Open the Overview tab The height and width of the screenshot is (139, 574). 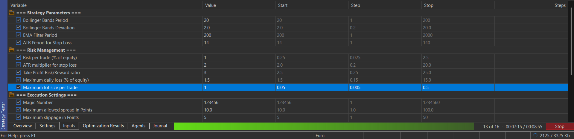(x=22, y=126)
